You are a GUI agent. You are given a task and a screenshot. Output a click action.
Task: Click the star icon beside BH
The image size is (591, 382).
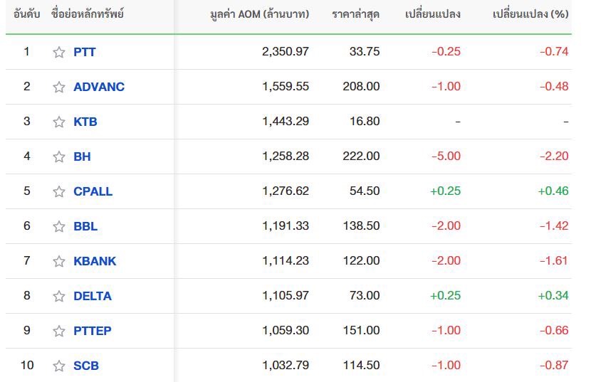[59, 156]
